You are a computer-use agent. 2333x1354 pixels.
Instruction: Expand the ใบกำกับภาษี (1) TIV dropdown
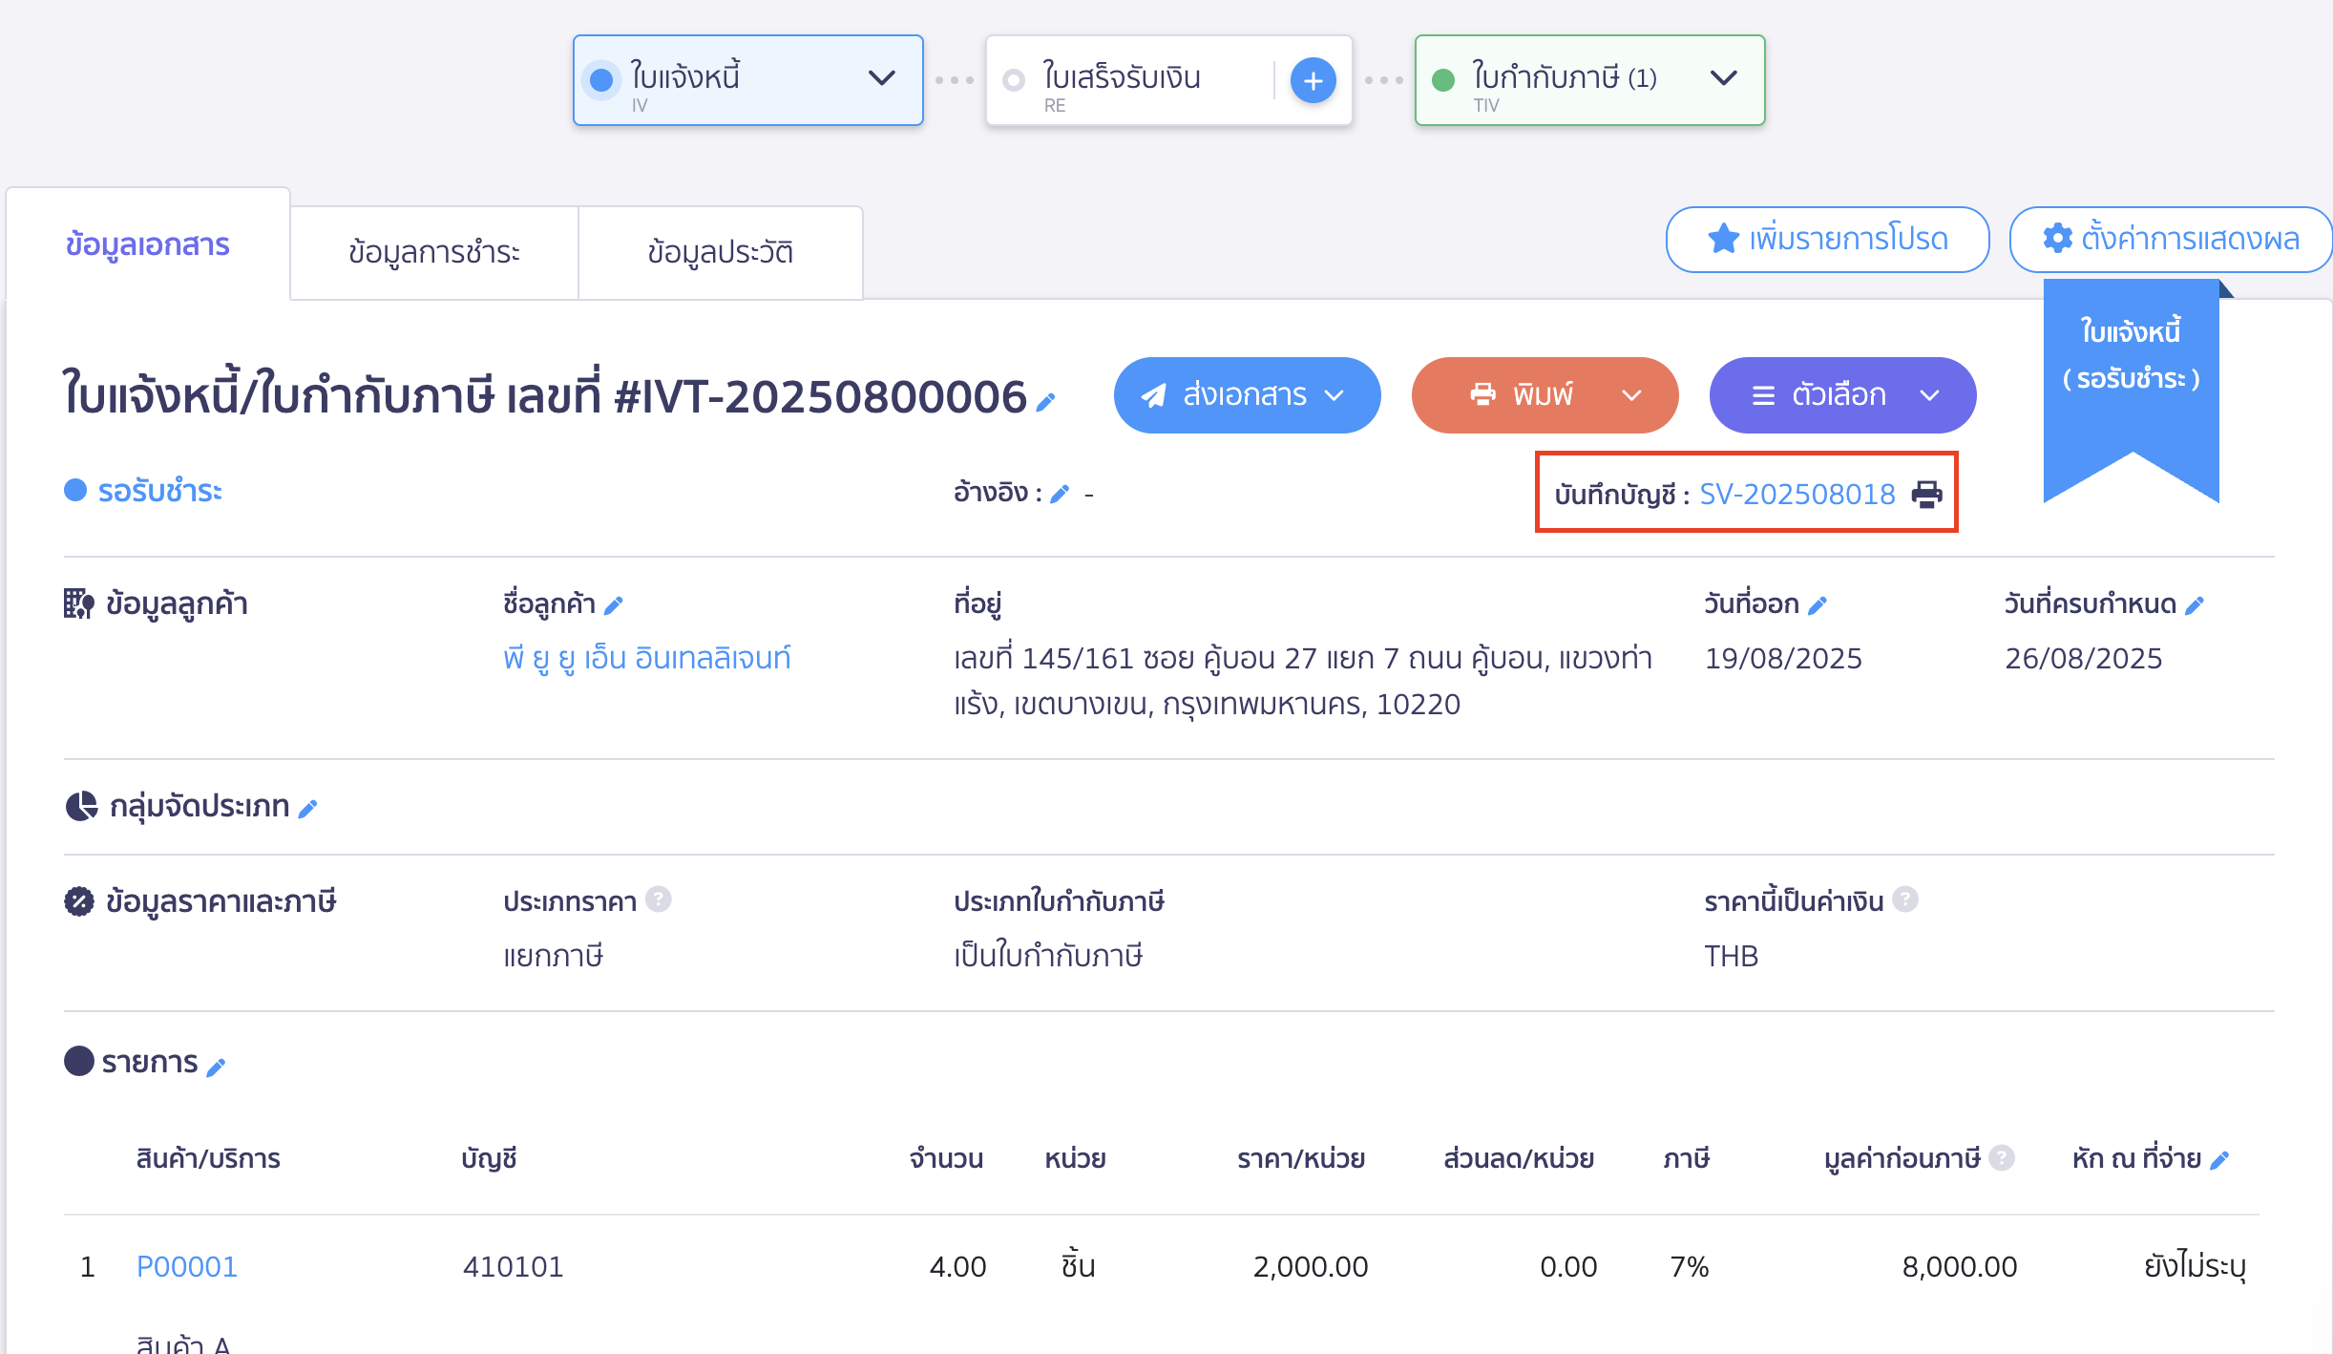point(1723,78)
